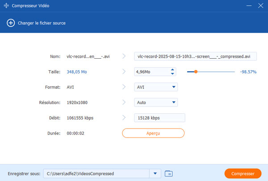
Task: Click the Débit: label
Action: pos(54,118)
